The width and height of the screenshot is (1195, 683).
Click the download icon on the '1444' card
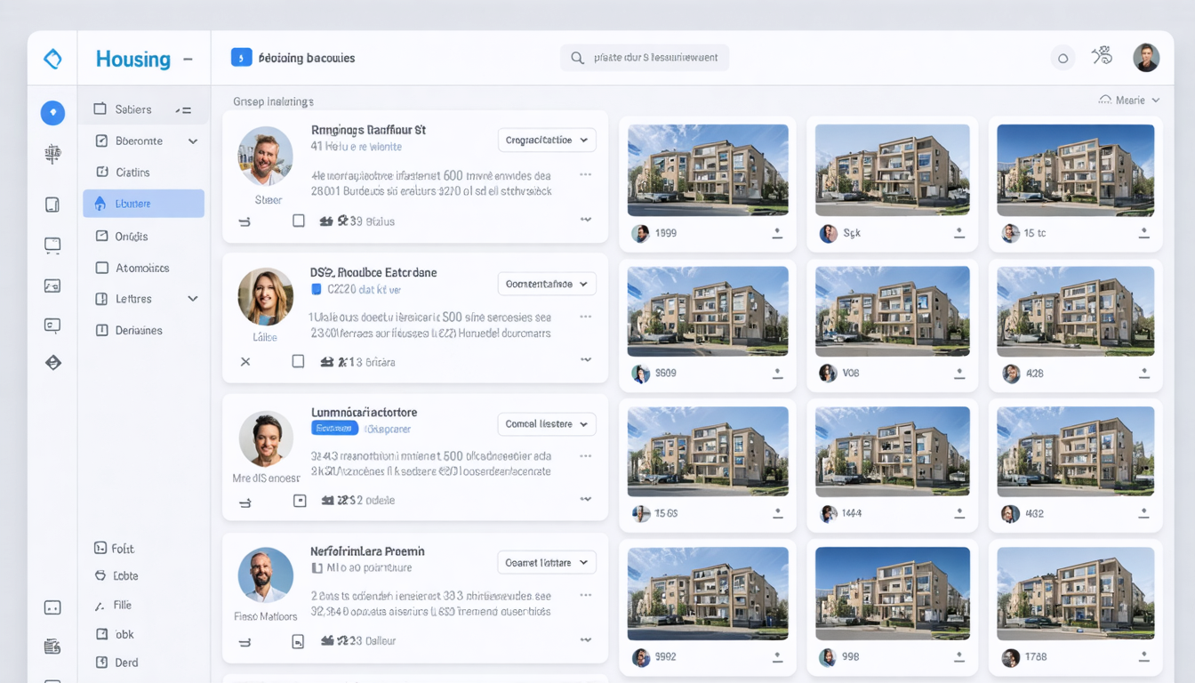pos(959,513)
